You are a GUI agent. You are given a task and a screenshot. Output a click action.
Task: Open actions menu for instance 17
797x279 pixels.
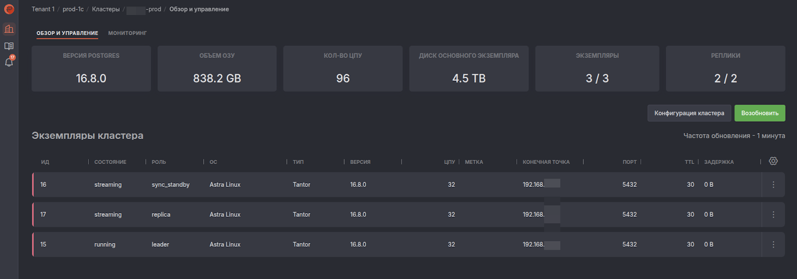click(773, 215)
